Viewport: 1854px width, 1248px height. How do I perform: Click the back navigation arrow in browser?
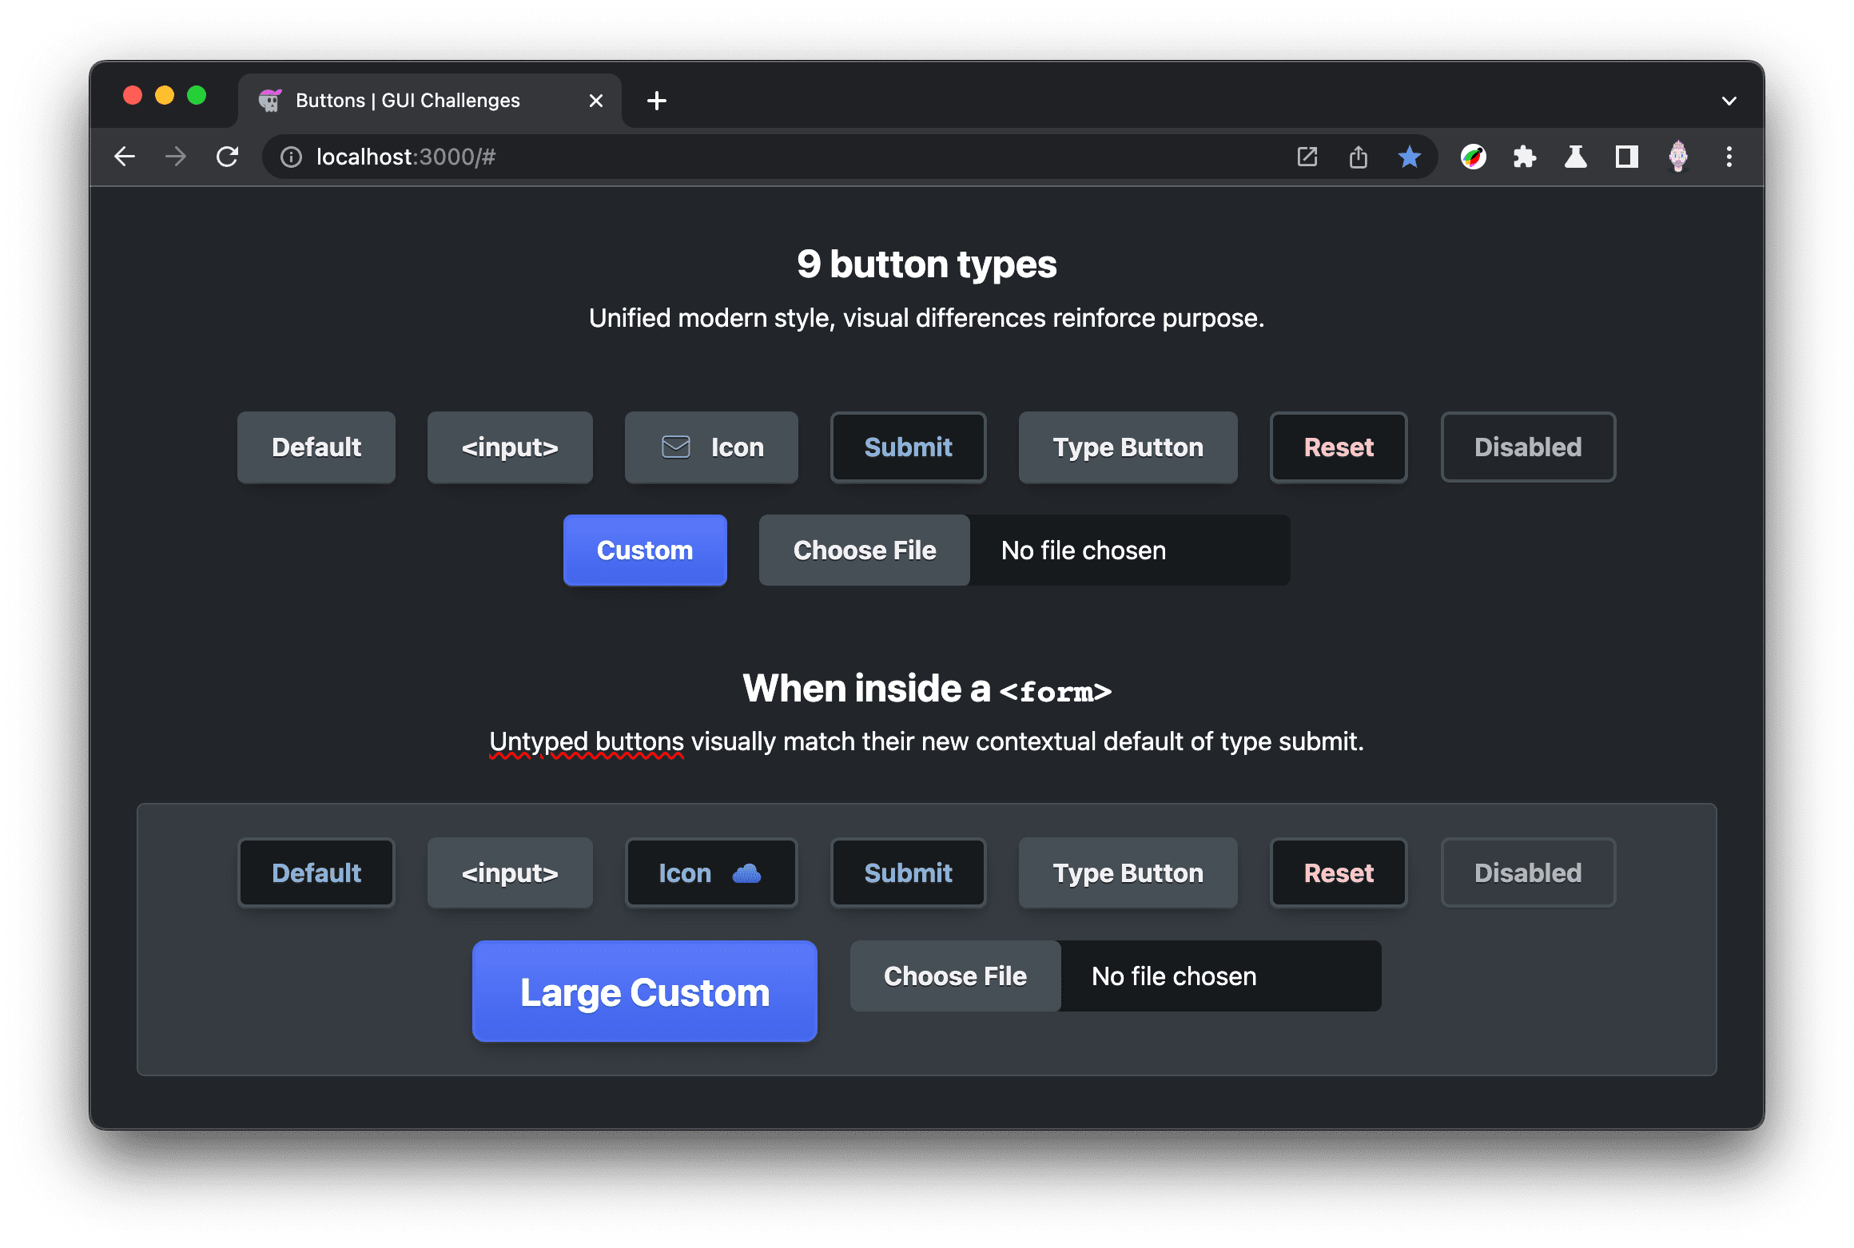pyautogui.click(x=124, y=156)
